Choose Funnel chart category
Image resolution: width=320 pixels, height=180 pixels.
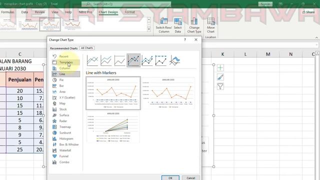(x=65, y=156)
